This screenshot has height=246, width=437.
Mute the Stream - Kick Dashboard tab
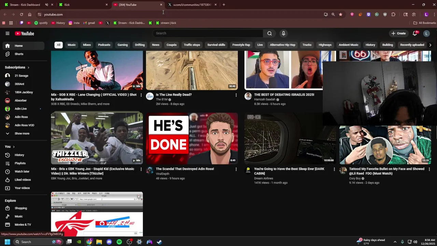pos(46,5)
